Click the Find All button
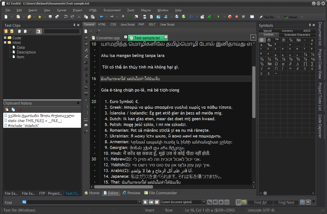The height and width of the screenshot is (214, 327). coord(260,202)
